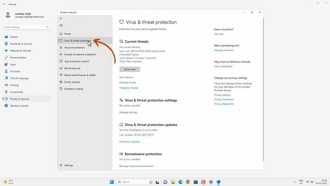Open Accessibility in Settings sidebar
Screen dimensions: 330x186
[26, 92]
